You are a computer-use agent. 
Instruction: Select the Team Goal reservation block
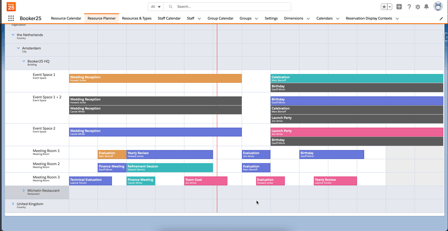[206, 181]
